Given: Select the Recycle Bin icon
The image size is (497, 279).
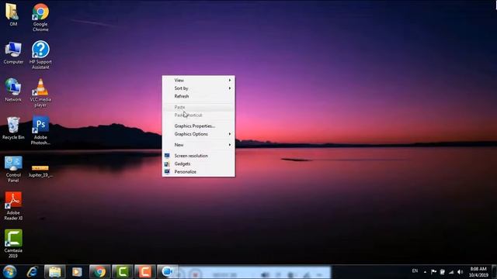Looking at the screenshot, I should (x=13, y=128).
